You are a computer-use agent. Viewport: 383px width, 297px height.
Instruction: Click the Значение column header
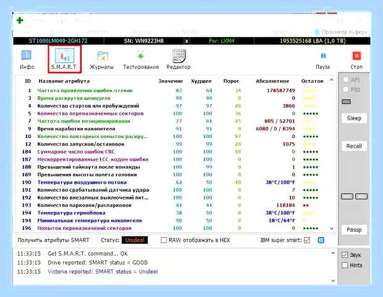click(x=170, y=81)
